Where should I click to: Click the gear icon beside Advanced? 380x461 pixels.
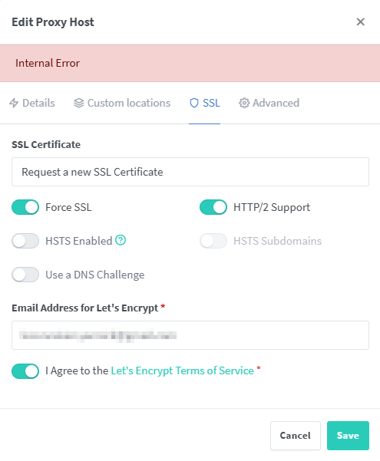point(244,103)
